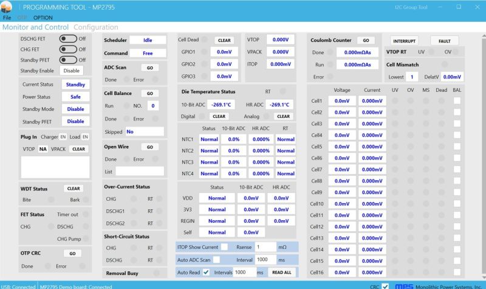486x289 pixels.
Task: Start the ADC Scan with GO
Action: (150, 68)
